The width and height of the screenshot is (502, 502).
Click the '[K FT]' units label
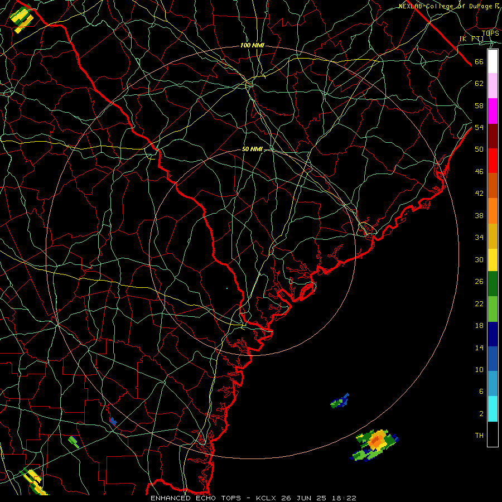coord(471,38)
